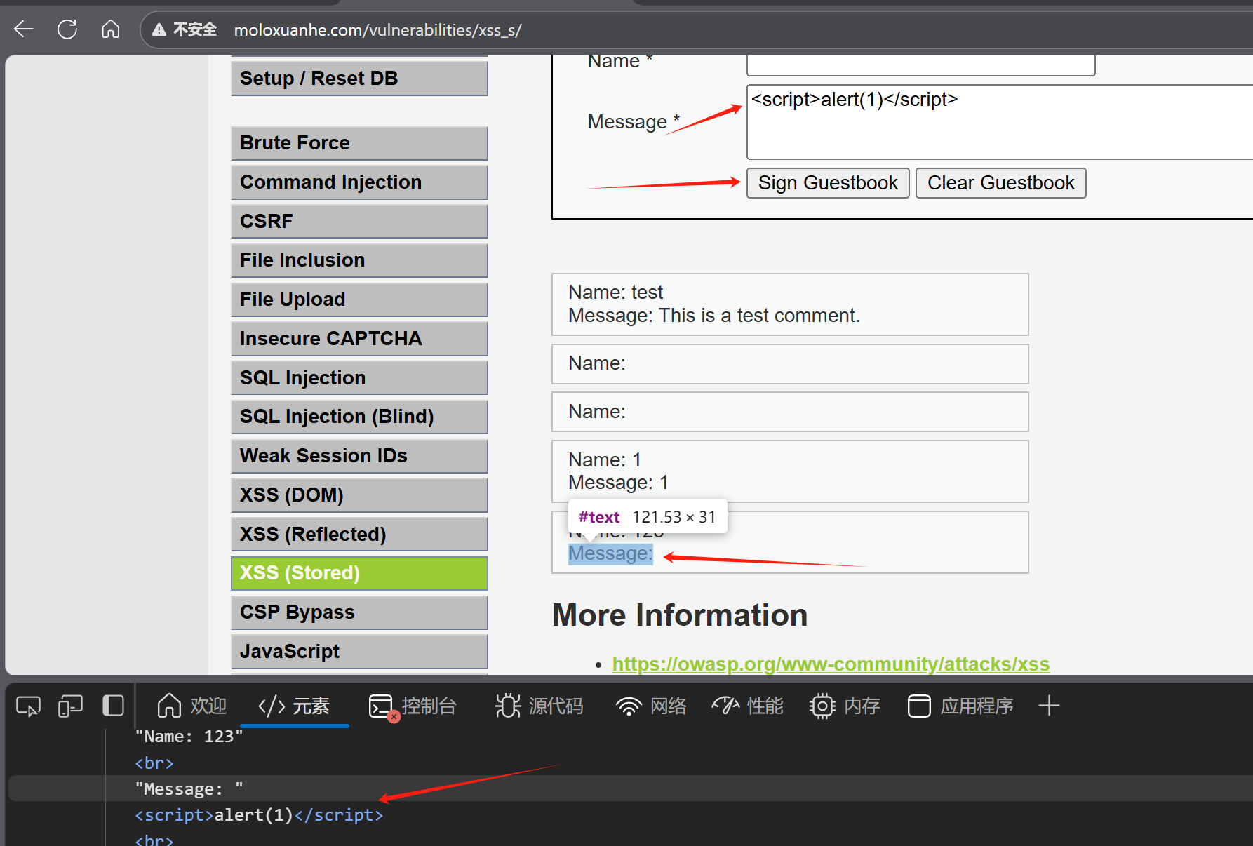
Task: Go to browser home page icon
Action: (111, 29)
